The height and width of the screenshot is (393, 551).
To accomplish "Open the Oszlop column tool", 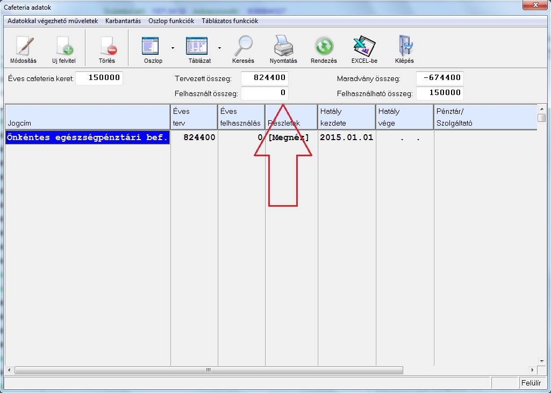I will click(x=153, y=48).
